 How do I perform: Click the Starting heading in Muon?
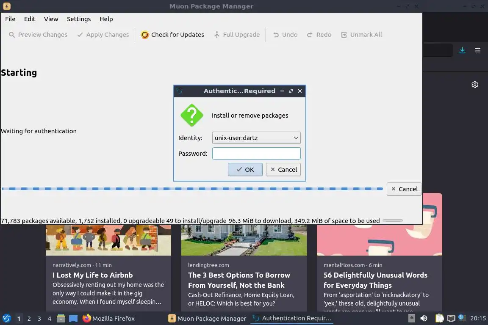(19, 73)
